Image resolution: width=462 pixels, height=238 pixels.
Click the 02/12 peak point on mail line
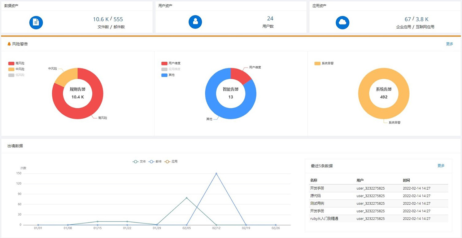(x=216, y=173)
